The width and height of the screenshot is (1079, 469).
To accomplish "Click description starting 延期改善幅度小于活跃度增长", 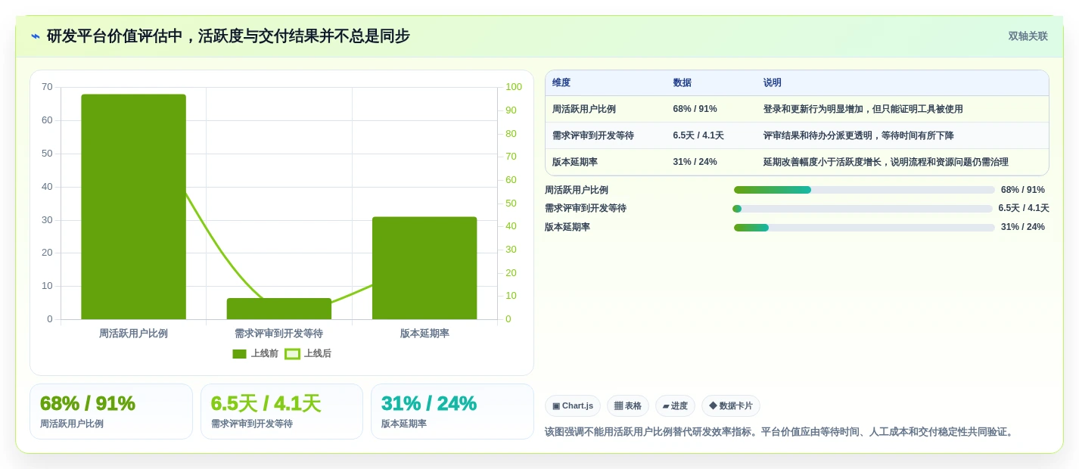I will [885, 163].
